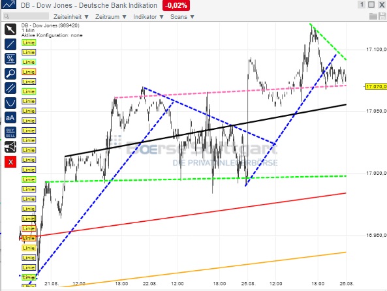Open the Buy Sell order tool

[x=10, y=132]
